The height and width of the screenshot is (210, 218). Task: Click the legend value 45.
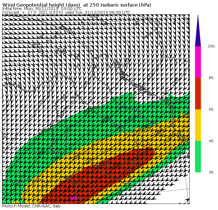click(212, 141)
